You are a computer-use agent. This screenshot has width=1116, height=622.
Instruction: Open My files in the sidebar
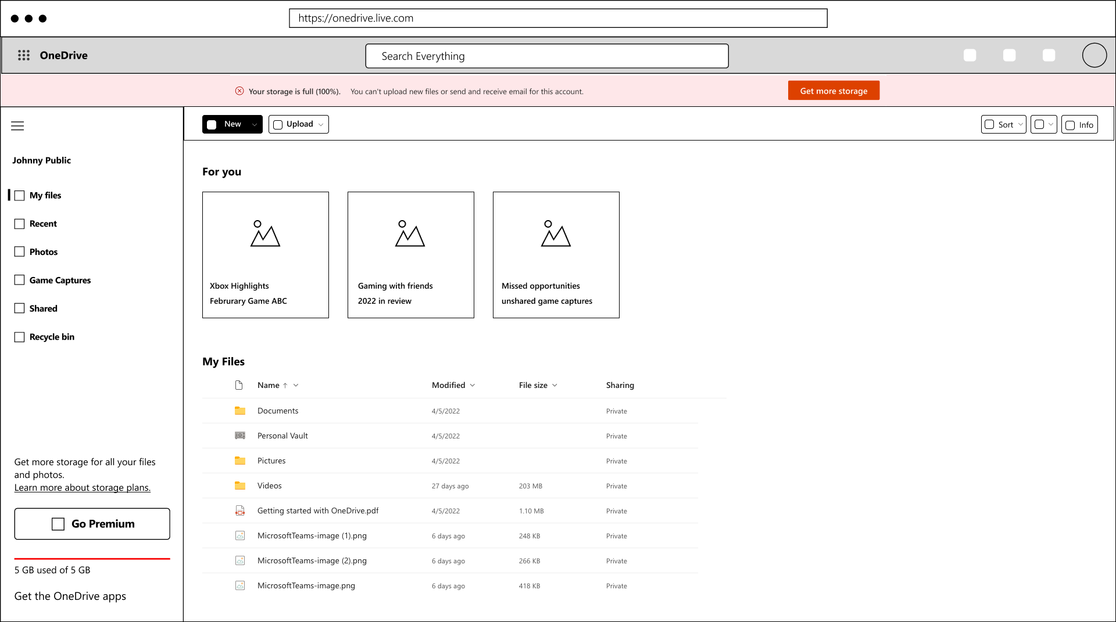(45, 196)
